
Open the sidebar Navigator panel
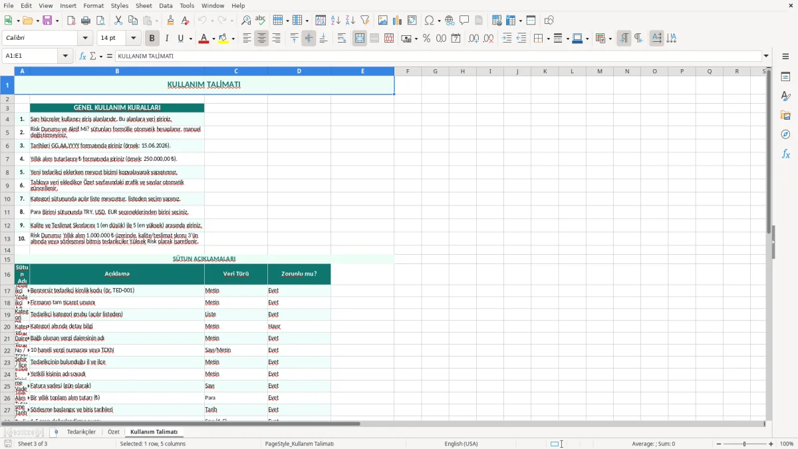coord(785,134)
